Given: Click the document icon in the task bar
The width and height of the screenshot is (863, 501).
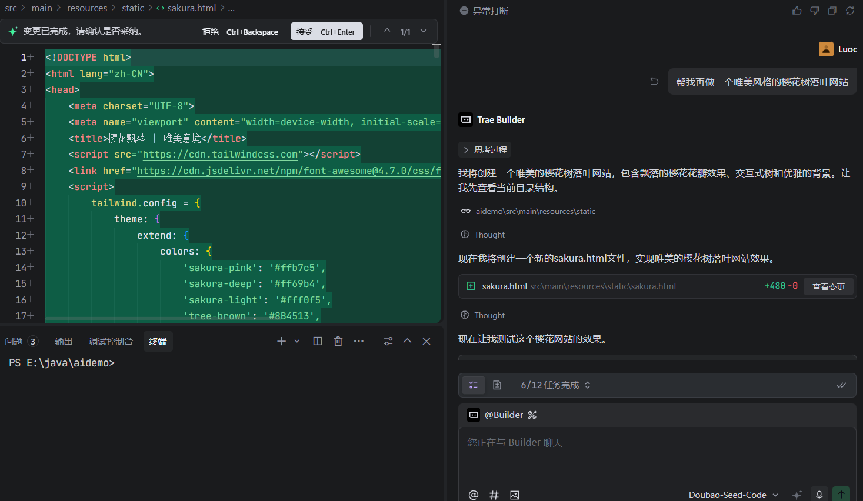Looking at the screenshot, I should point(497,385).
